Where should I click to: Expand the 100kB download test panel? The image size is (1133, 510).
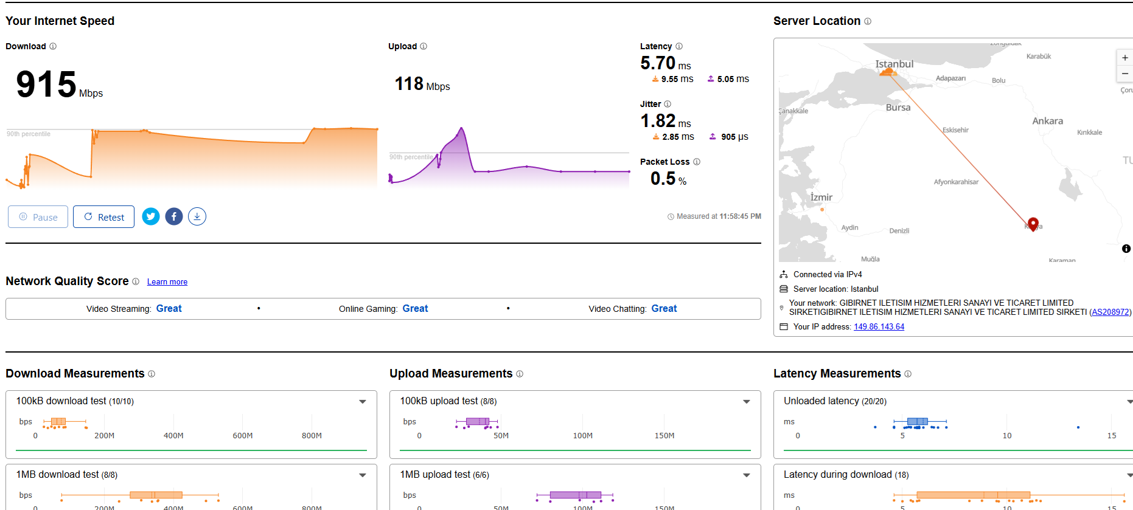point(363,402)
